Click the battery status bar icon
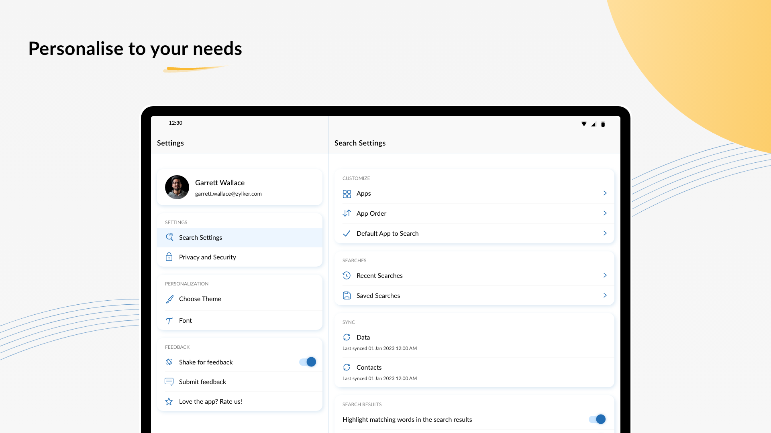The image size is (771, 433). [603, 124]
